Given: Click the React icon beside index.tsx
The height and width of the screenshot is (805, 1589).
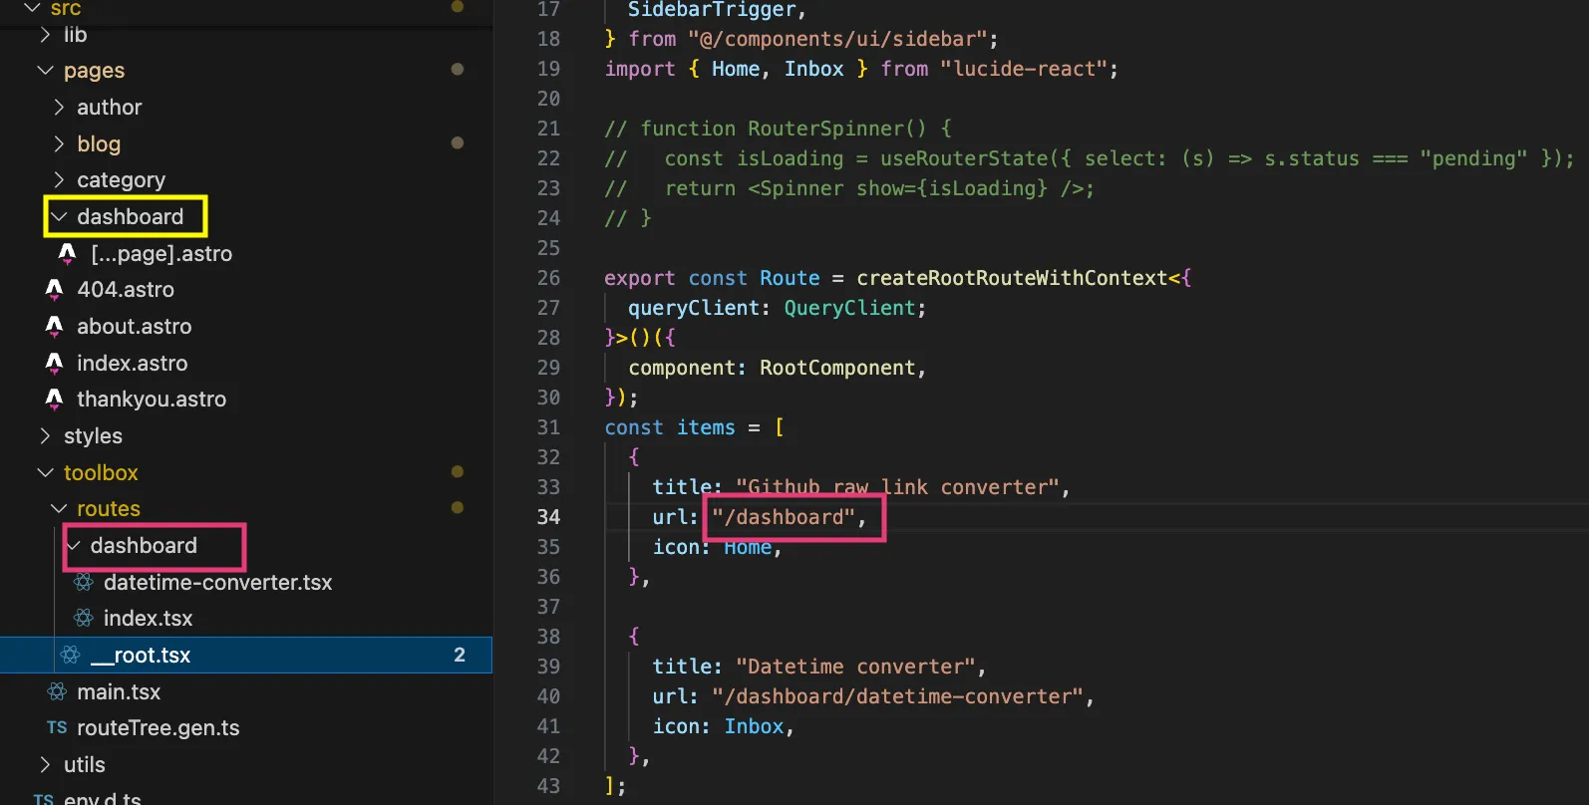Looking at the screenshot, I should pos(84,618).
